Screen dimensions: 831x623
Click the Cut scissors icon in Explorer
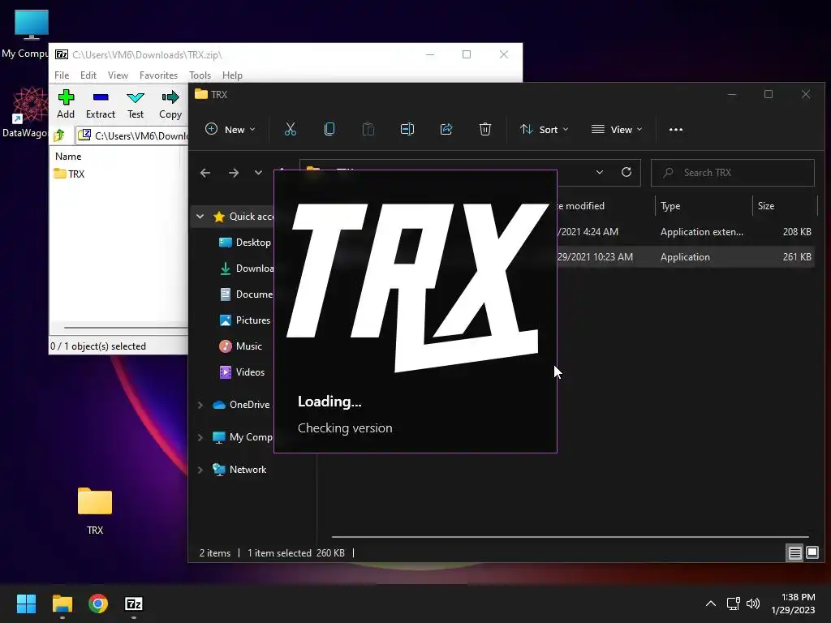[x=291, y=129]
